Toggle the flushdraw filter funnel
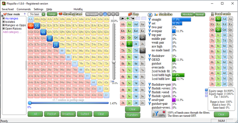Screen dimensions: 238x123 pos(150,56)
